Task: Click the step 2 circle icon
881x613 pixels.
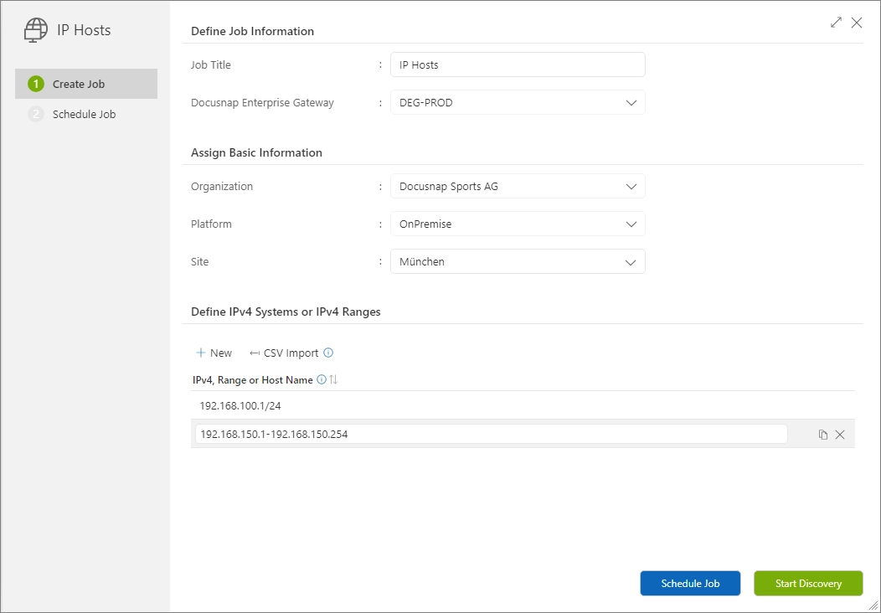Action: pyautogui.click(x=36, y=114)
